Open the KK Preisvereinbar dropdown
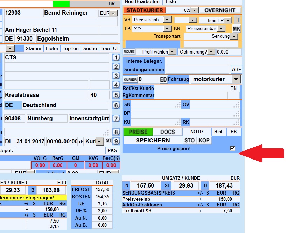Image resolution: width=286 pixels, height=233 pixels. (x=222, y=29)
